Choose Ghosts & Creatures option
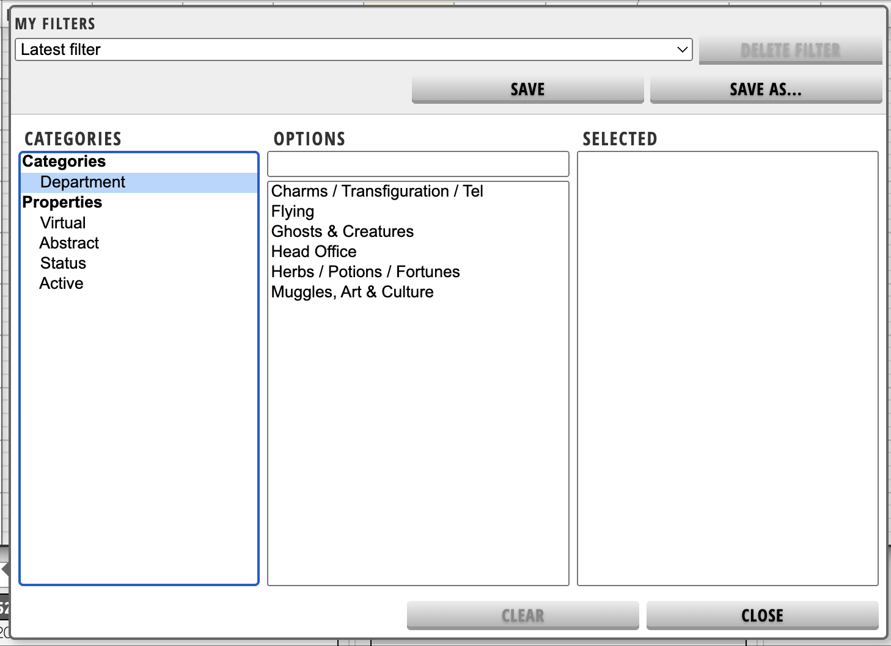891x646 pixels. point(418,231)
